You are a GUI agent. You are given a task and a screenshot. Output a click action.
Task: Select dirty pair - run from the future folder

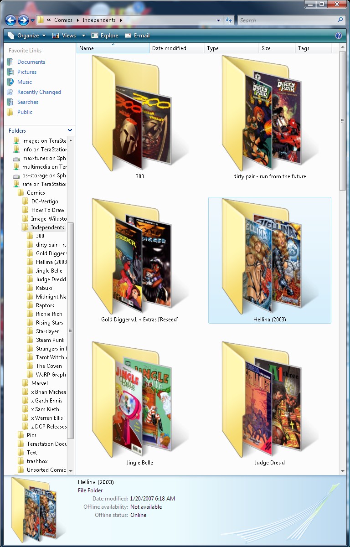[x=270, y=118]
